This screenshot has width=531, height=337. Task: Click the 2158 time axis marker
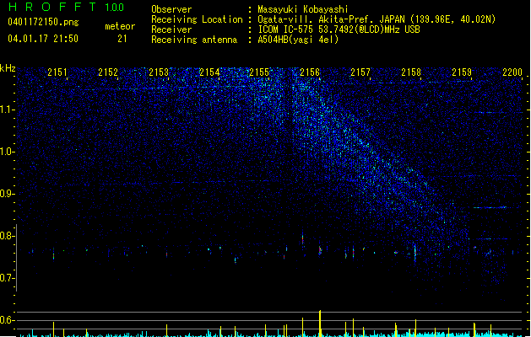[x=411, y=72]
